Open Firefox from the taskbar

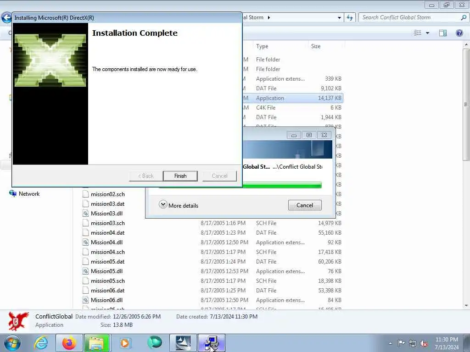[69, 343]
